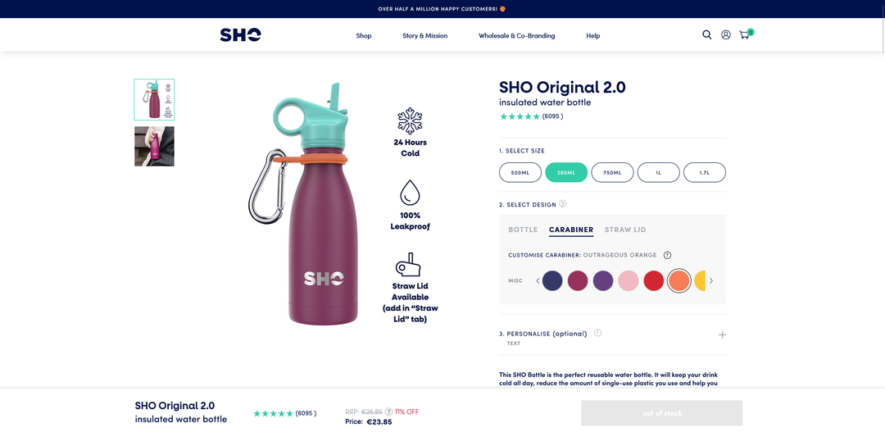Open the Wholesale & Co-Branding menu
The width and height of the screenshot is (885, 437).
(516, 35)
